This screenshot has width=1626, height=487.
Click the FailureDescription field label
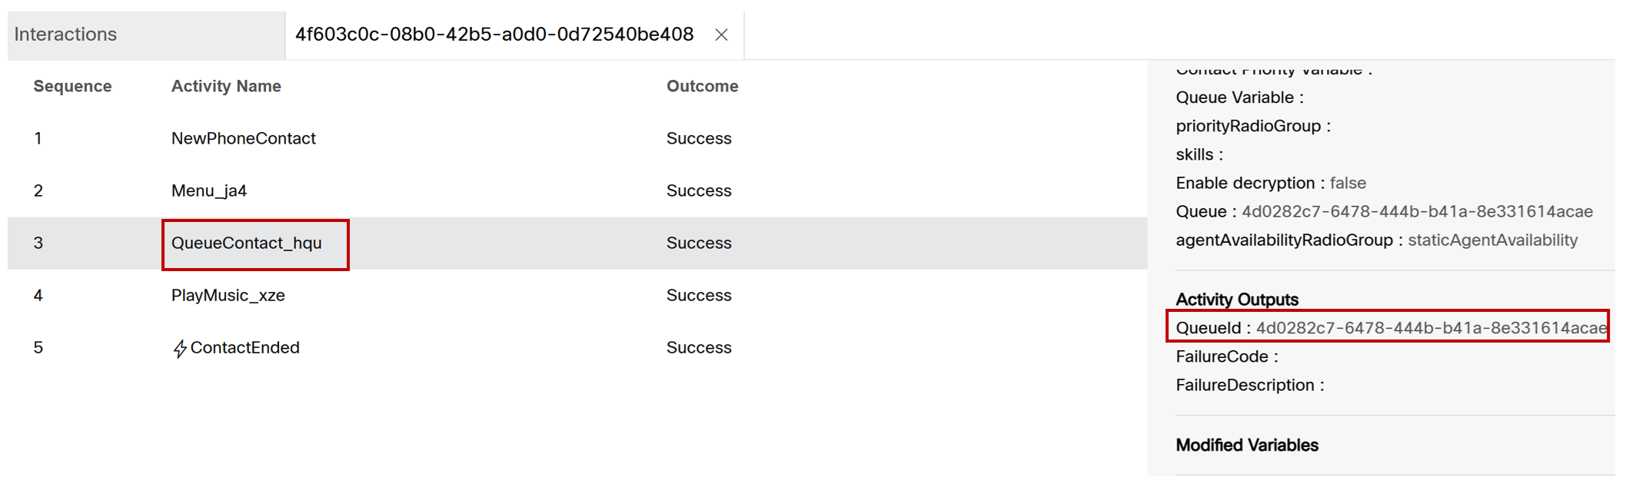(x=1245, y=386)
